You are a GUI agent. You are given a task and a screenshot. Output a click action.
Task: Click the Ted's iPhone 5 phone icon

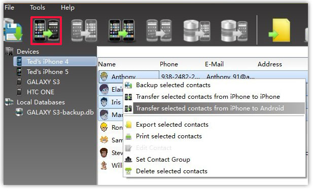point(19,71)
